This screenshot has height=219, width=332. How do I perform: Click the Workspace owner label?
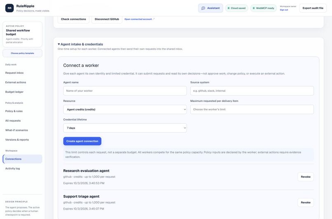coord(288,7)
